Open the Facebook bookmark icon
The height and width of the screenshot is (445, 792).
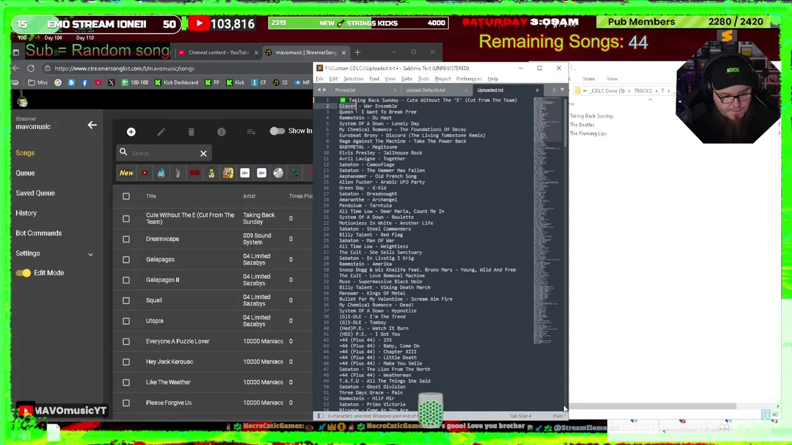(85, 83)
